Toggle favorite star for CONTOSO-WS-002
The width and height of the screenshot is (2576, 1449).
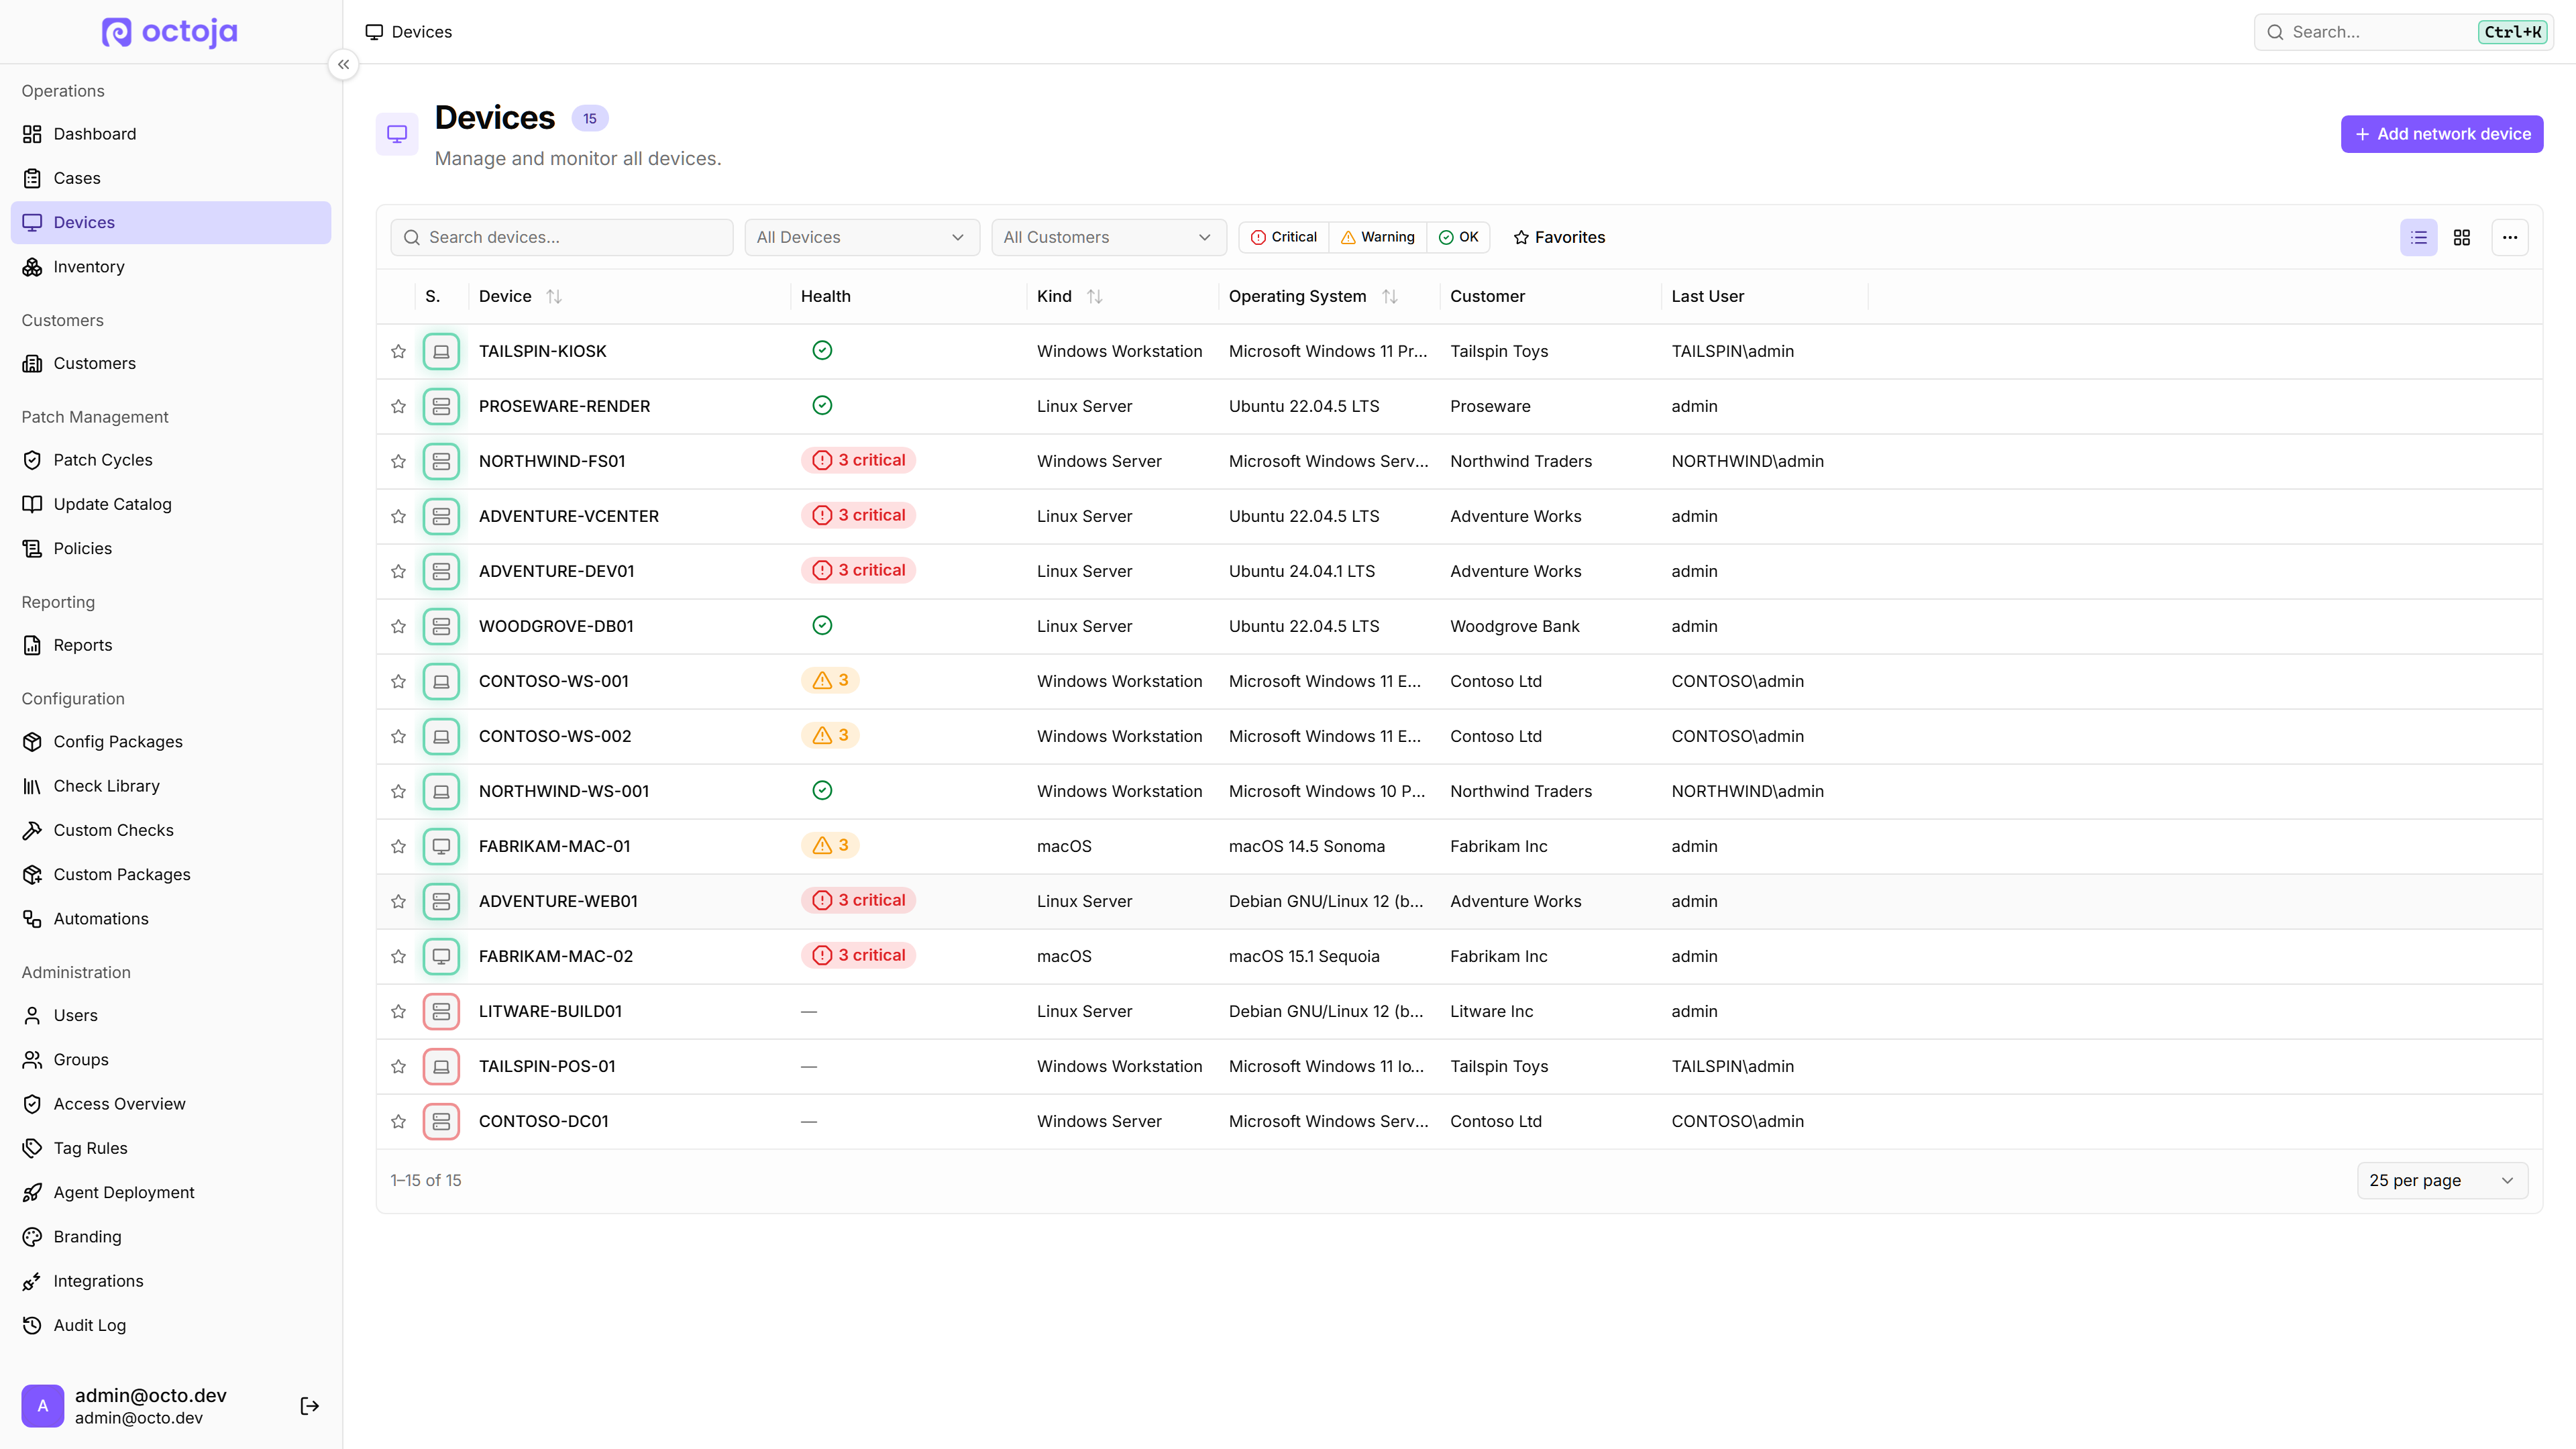coord(398,736)
